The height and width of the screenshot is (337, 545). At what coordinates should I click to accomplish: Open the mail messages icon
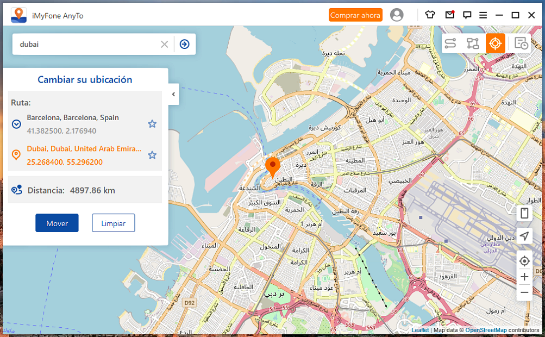[450, 15]
